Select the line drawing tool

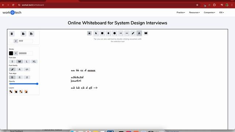coord(127,33)
